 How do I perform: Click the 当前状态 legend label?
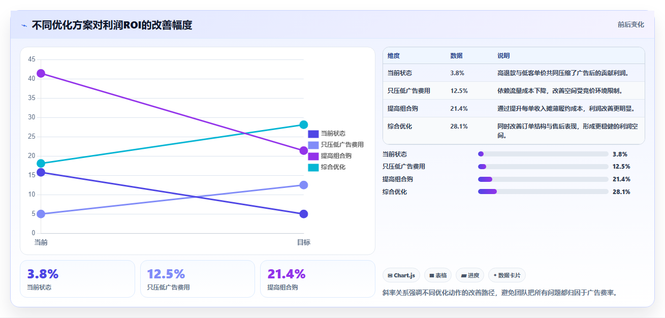point(333,134)
